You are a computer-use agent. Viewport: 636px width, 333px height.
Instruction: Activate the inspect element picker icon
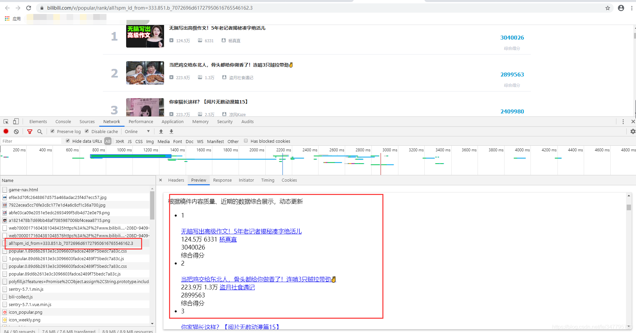pos(6,122)
